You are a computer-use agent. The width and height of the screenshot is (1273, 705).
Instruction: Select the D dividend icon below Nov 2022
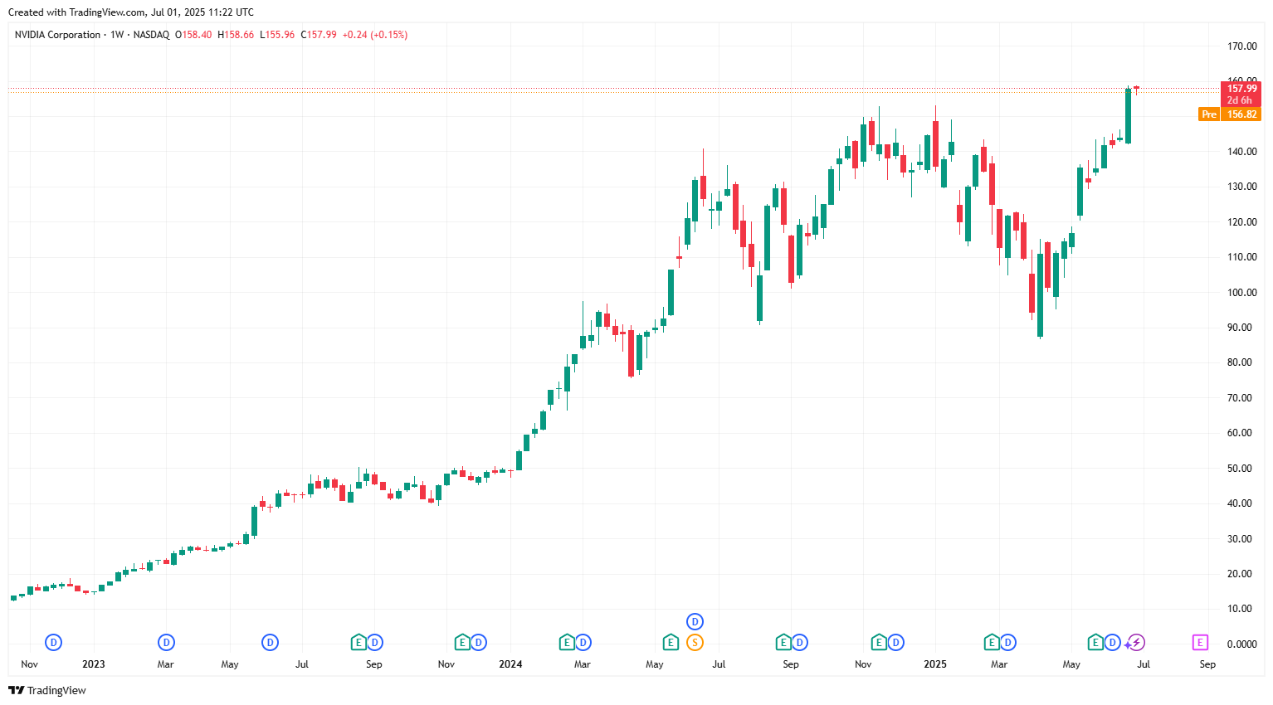(x=52, y=642)
